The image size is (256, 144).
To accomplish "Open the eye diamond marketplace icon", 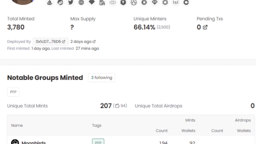I will click(155, 2).
